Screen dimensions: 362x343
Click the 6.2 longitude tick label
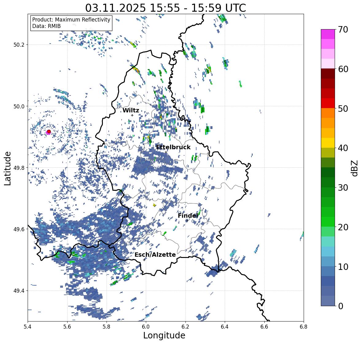[x=185, y=327]
